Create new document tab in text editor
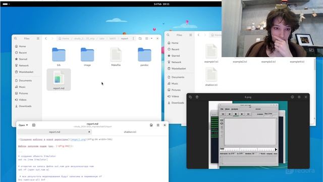The width and height of the screenshot is (323, 182). 34,125
